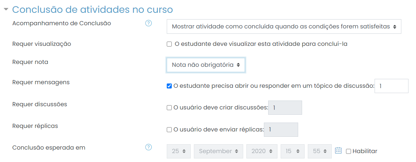Tick the Requer réplicas checkbox
Image resolution: width=416 pixels, height=162 pixels.
[169, 130]
